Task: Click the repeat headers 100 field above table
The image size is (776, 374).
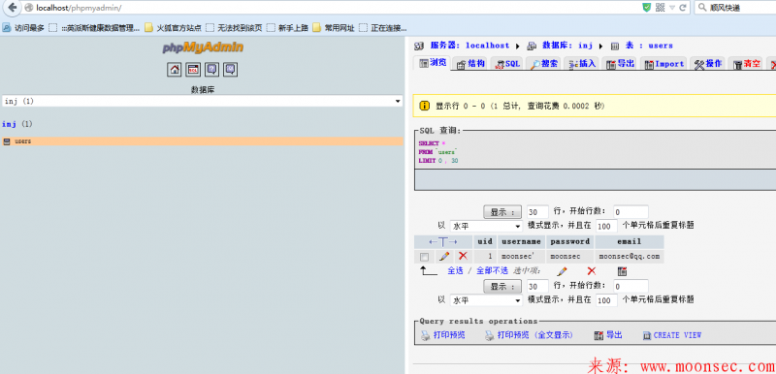Action: (x=606, y=227)
